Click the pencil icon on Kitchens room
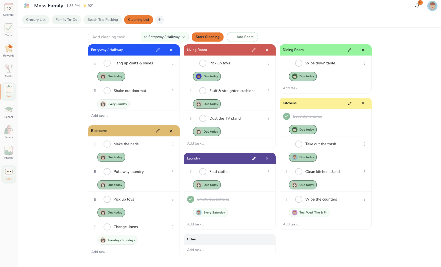Screen dimensions: 441x267 coord(350,103)
